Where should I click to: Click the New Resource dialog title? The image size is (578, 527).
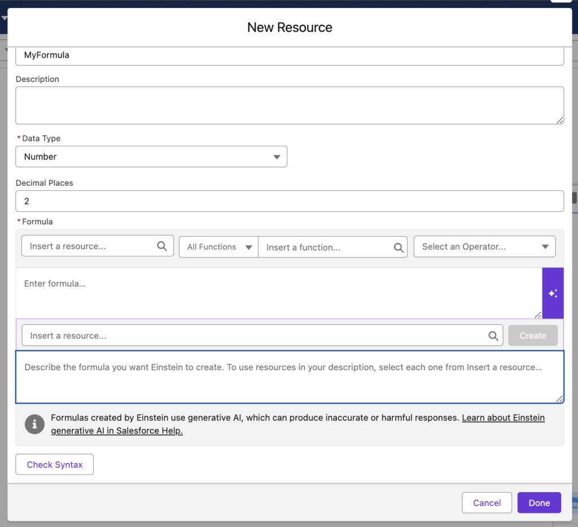290,27
